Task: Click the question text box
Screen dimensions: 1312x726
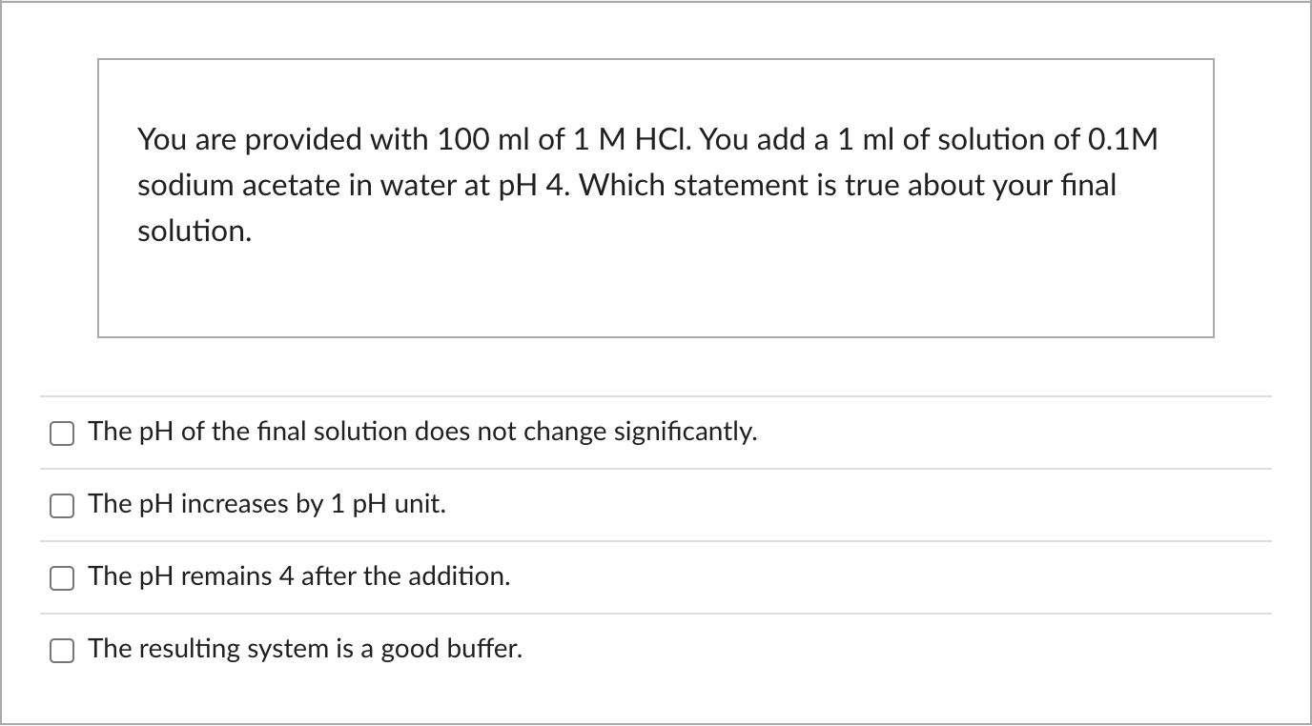Action: tap(656, 195)
